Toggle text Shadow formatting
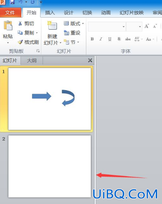162x204 pixels. 119,39
